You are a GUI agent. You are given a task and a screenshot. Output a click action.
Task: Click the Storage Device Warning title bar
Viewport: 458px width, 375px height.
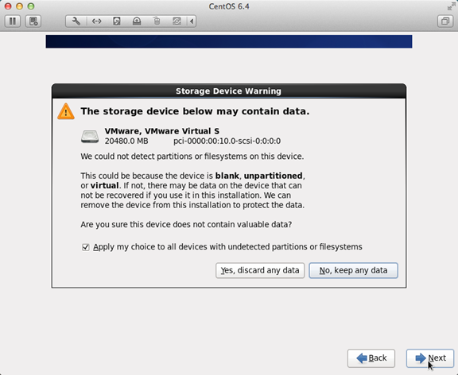coord(229,91)
